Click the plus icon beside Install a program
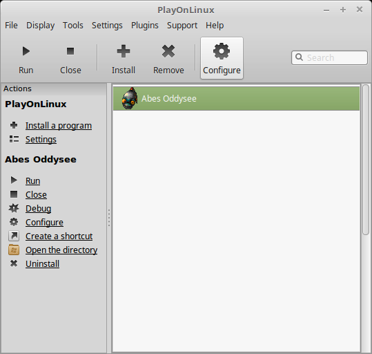The height and width of the screenshot is (354, 372). (x=14, y=125)
